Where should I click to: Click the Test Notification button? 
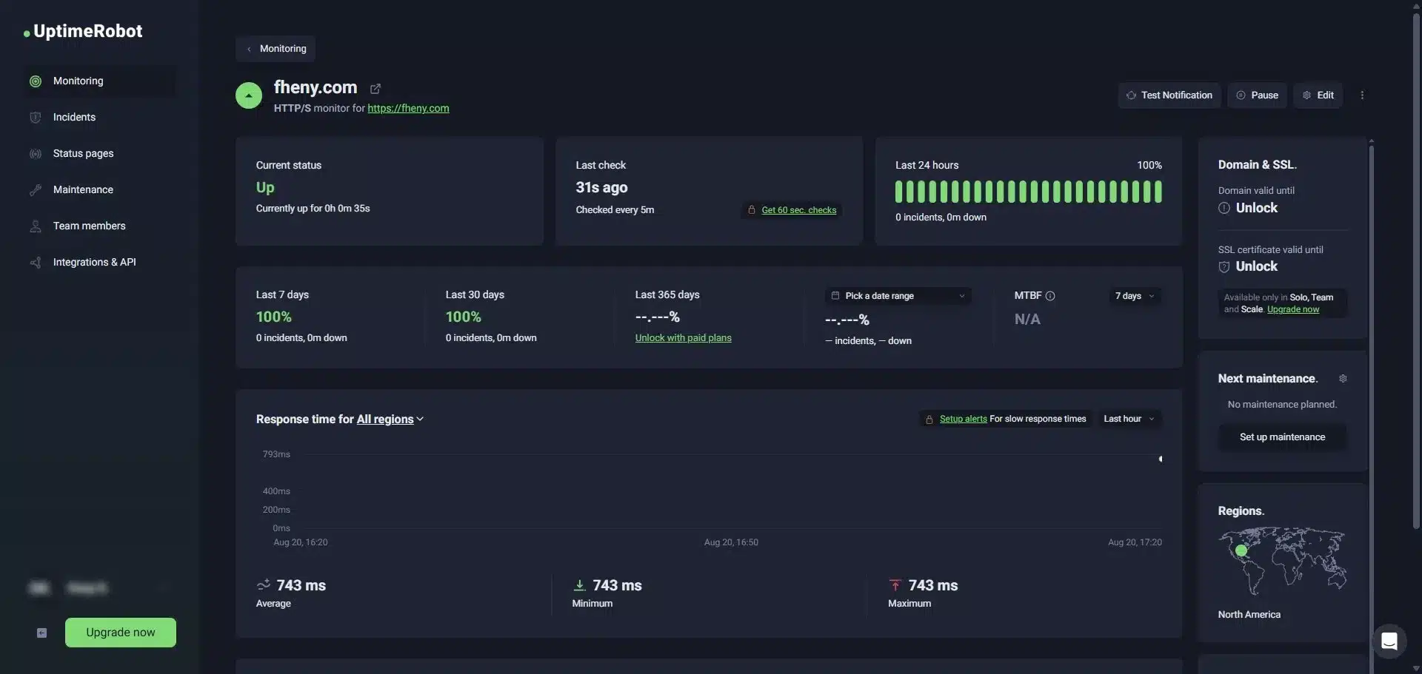coord(1169,95)
